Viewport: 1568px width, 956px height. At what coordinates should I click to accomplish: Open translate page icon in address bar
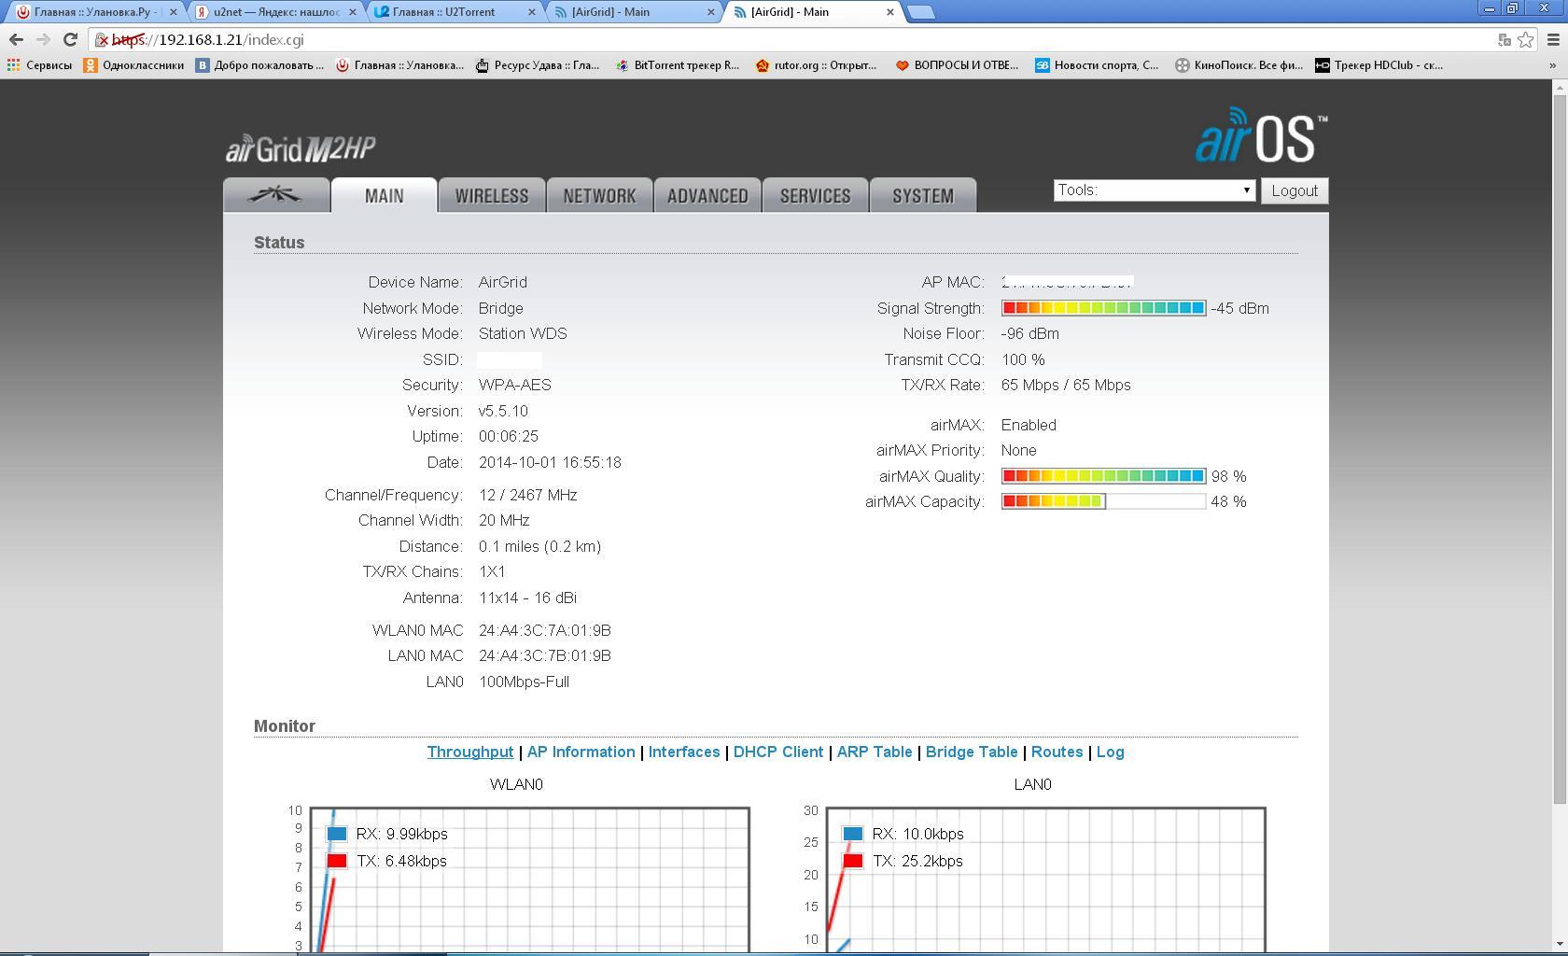(1504, 39)
